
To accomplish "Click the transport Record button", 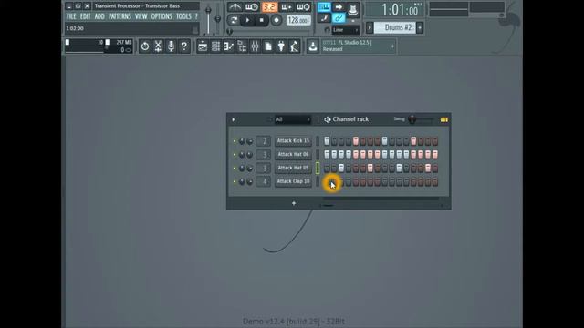I will click(x=276, y=20).
